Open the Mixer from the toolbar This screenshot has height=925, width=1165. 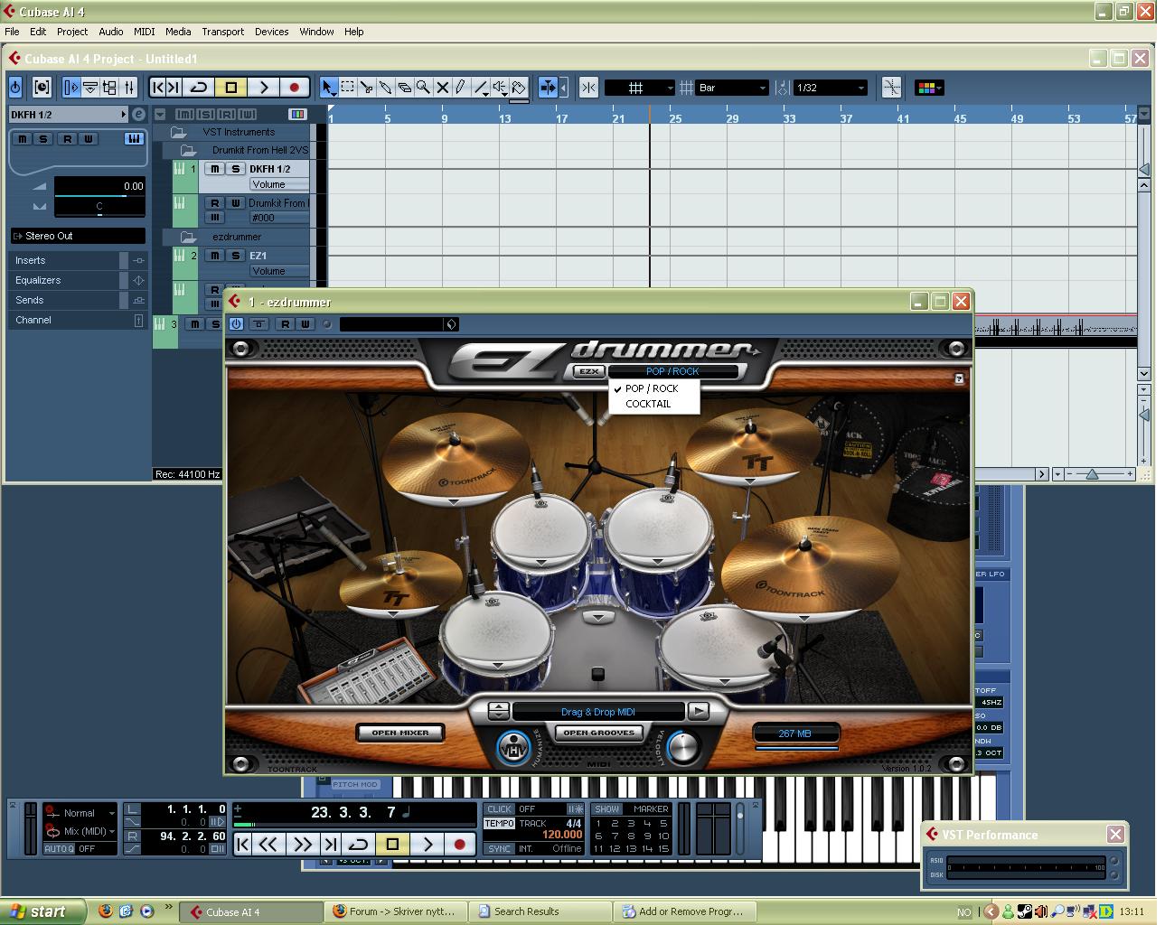[129, 88]
